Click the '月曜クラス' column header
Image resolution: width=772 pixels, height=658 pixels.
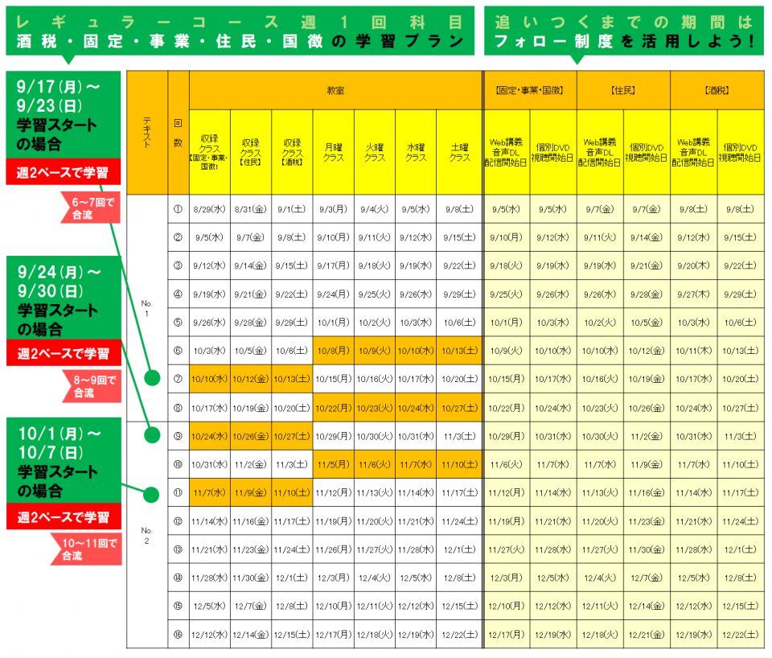pyautogui.click(x=333, y=153)
